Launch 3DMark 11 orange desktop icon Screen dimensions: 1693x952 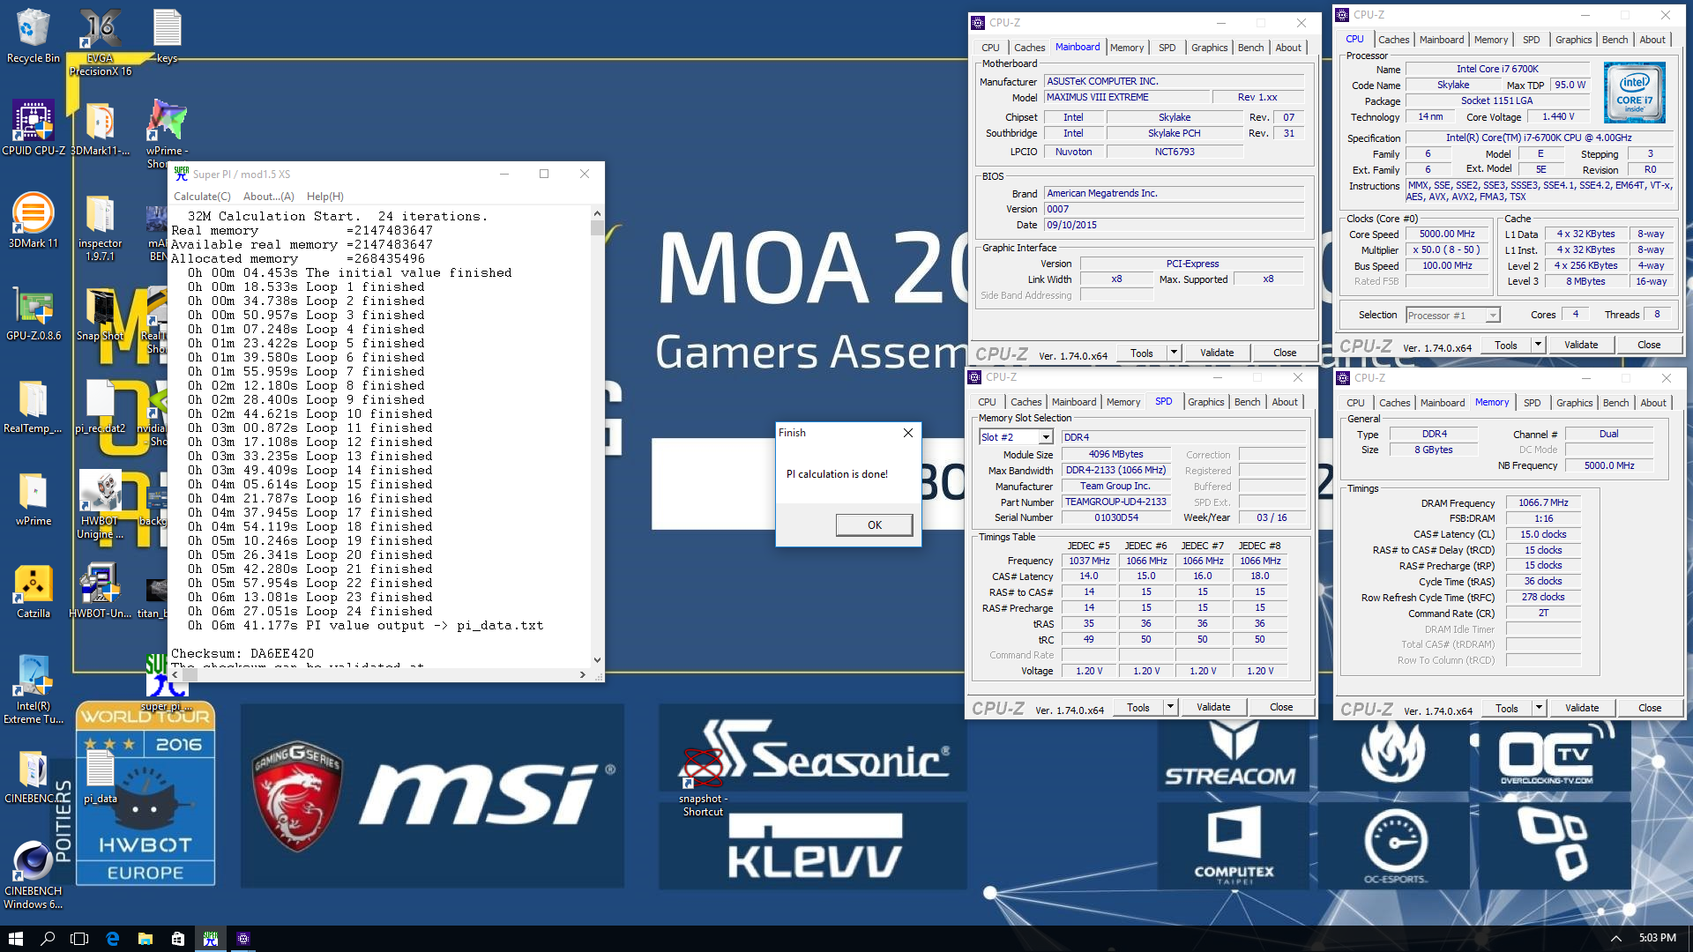(x=33, y=220)
